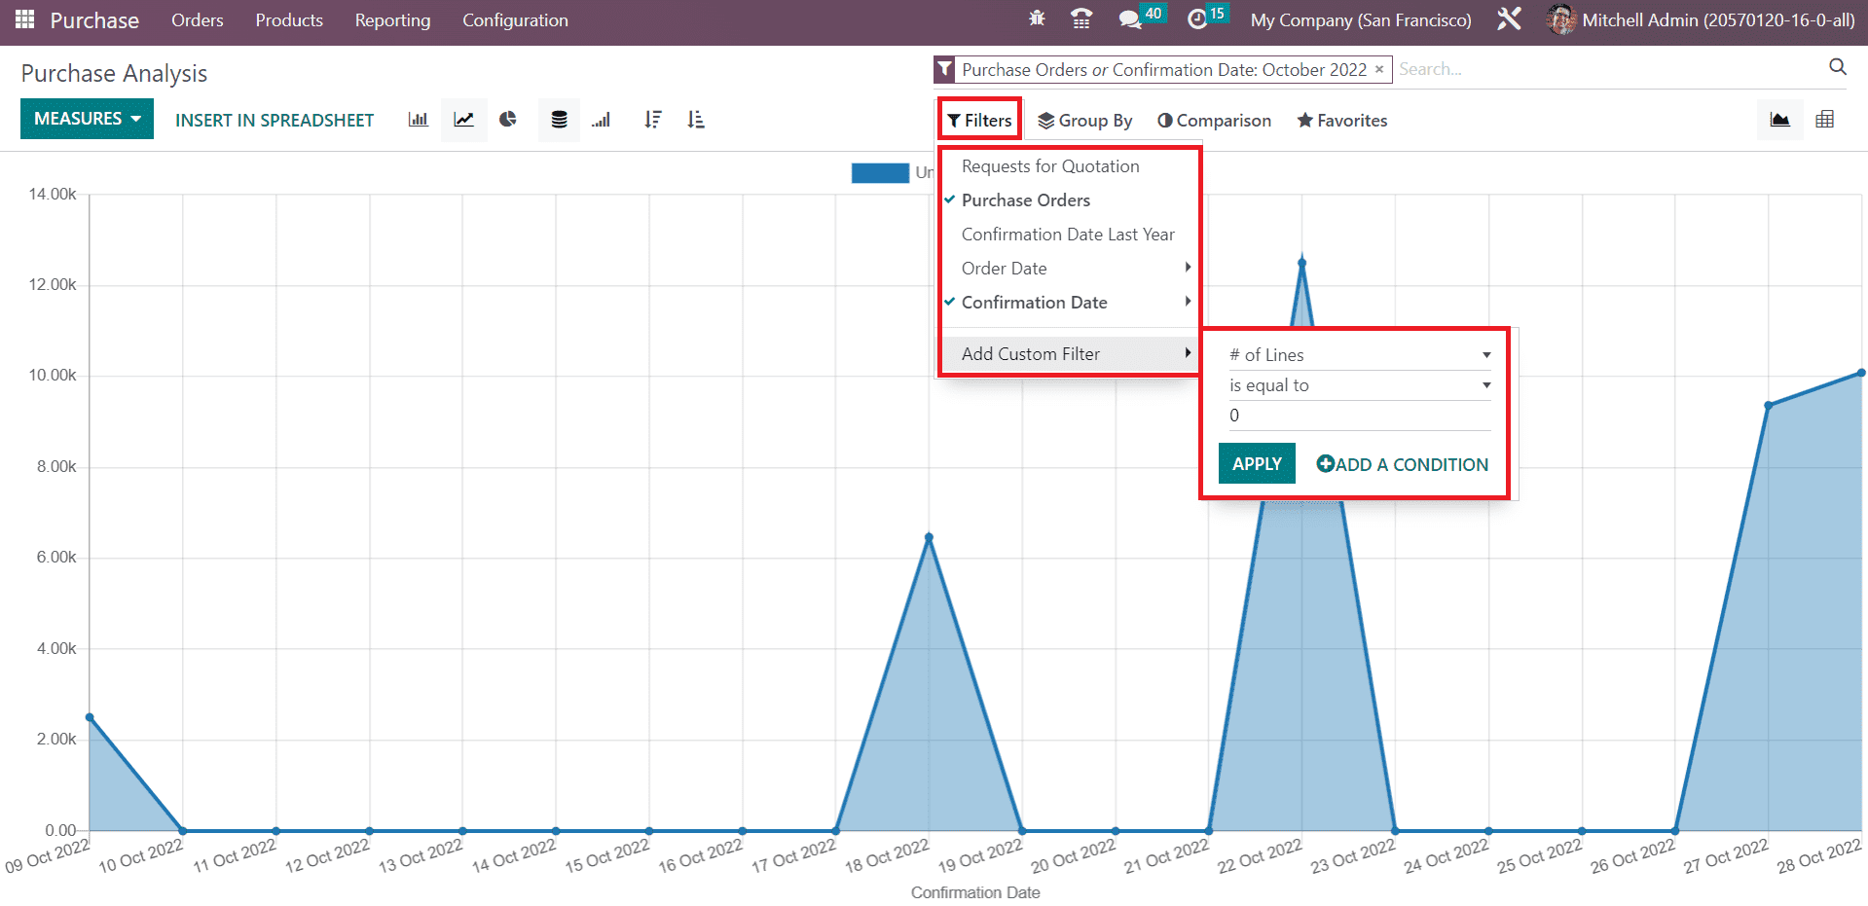Image resolution: width=1868 pixels, height=906 pixels.
Task: Sort chart in ascending order
Action: coord(695,120)
